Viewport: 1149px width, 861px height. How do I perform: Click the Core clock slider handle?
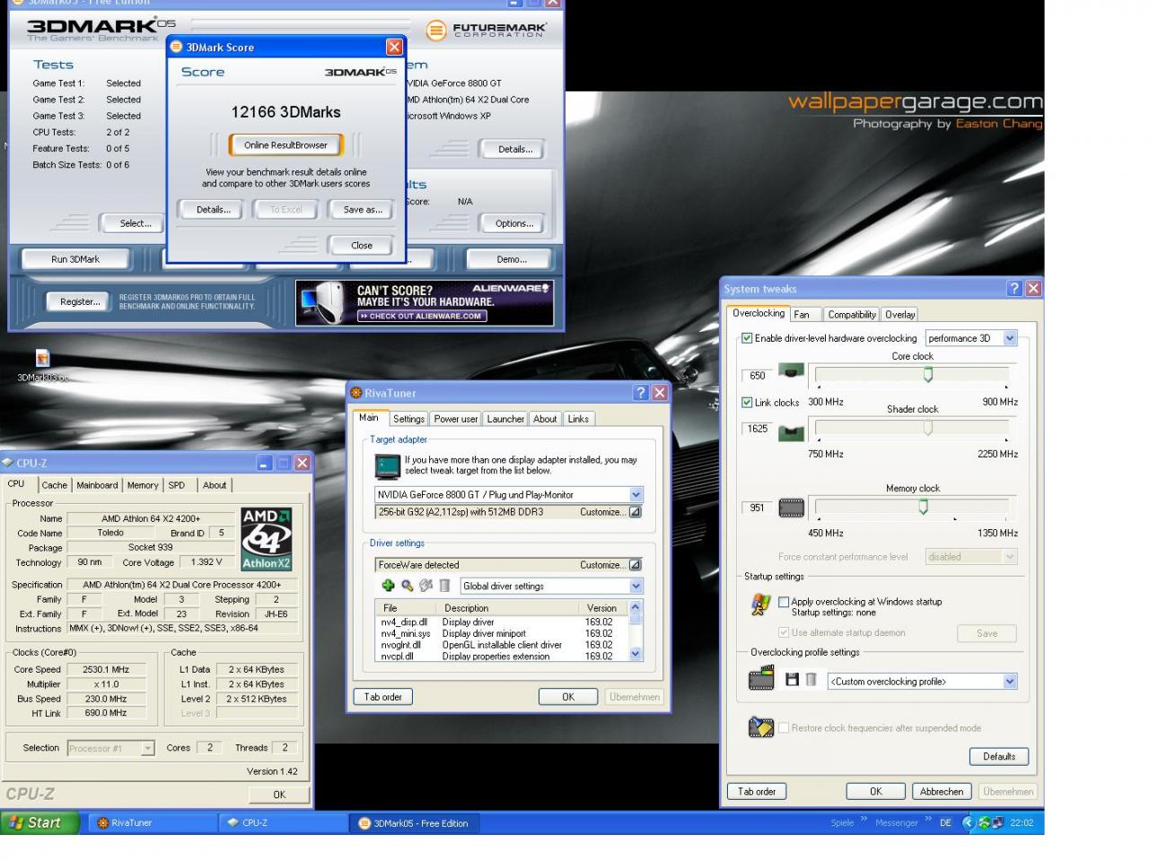928,375
